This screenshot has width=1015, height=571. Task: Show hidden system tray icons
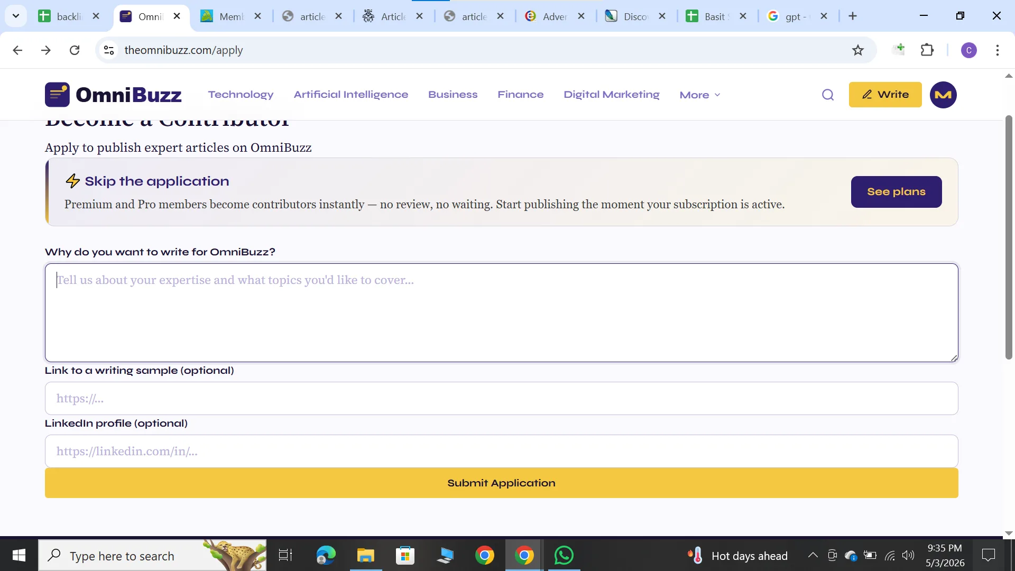pos(813,555)
